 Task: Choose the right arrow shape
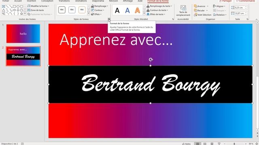15,10
